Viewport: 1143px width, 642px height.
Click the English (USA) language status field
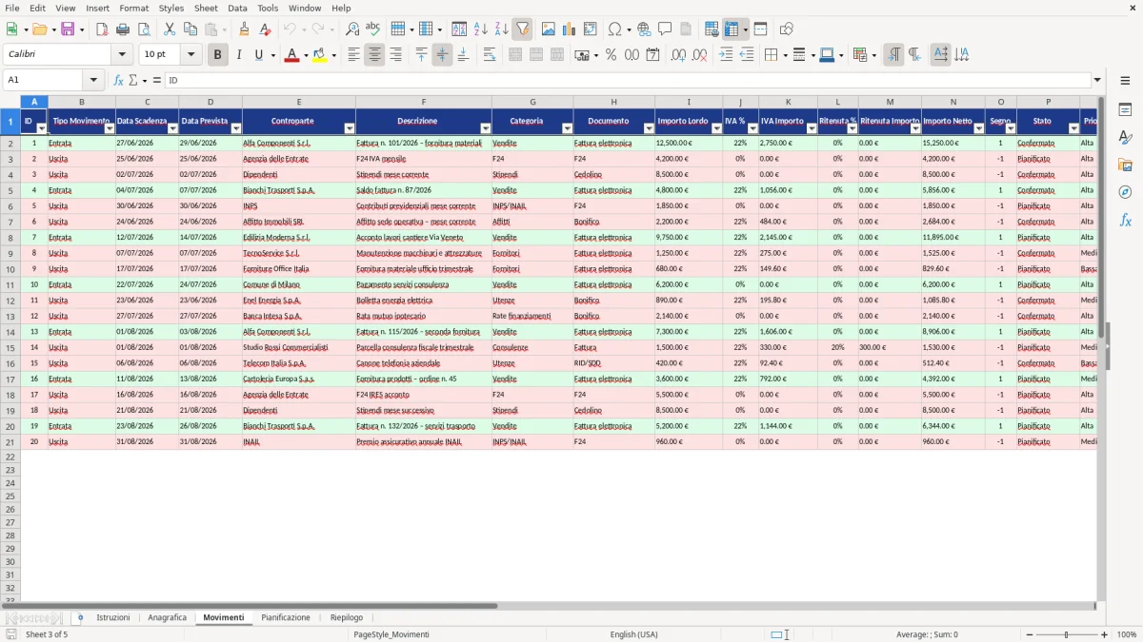633,634
